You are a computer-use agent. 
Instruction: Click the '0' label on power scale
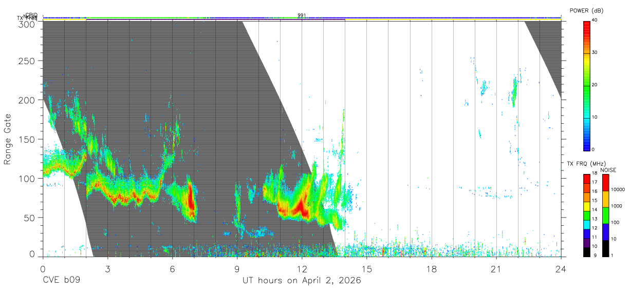[x=593, y=150]
